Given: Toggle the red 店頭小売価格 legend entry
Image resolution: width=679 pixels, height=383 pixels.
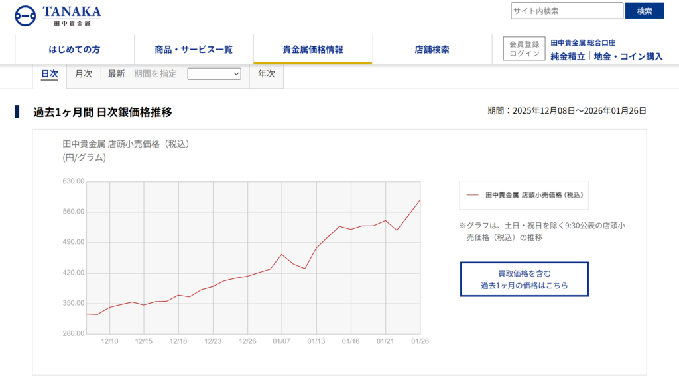Looking at the screenshot, I should pyautogui.click(x=524, y=195).
